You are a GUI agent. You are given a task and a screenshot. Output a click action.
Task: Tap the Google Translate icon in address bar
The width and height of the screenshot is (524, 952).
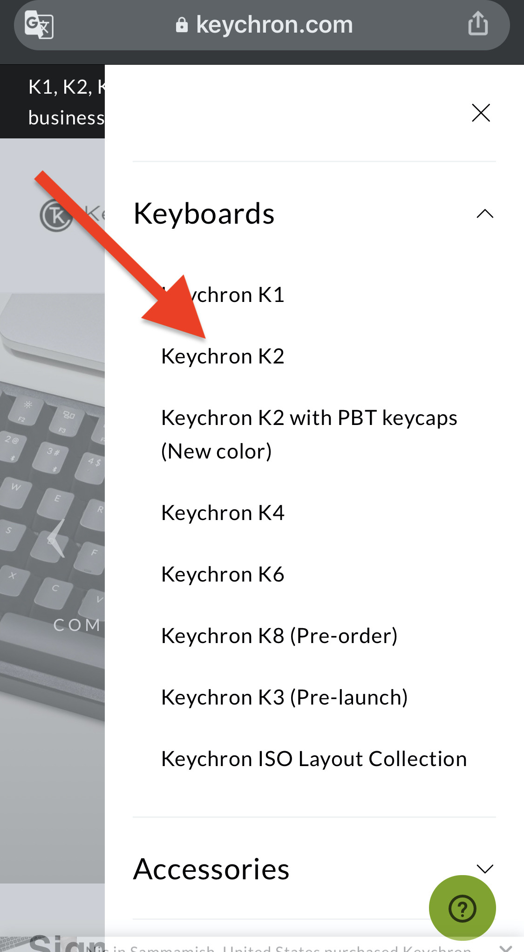click(x=39, y=25)
